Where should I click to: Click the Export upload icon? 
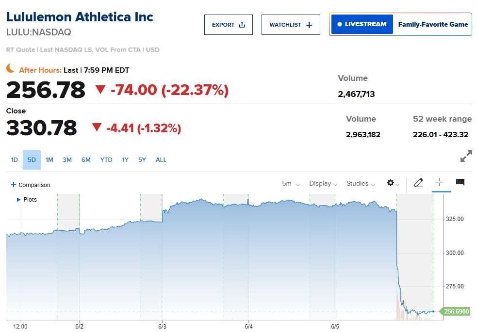click(x=241, y=24)
